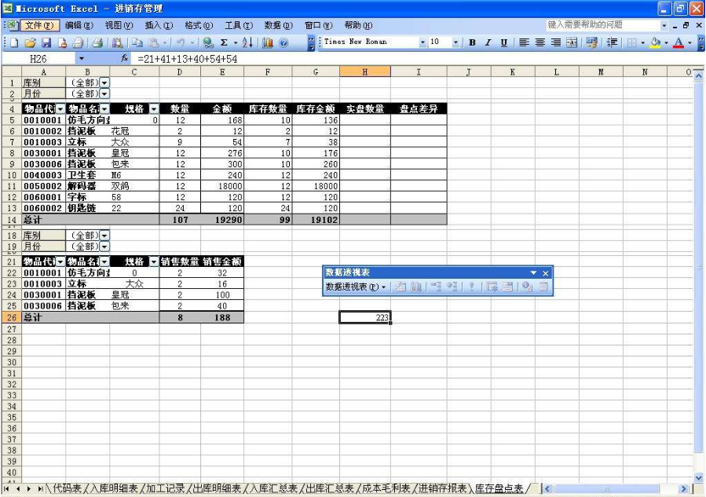The width and height of the screenshot is (706, 497).
Task: Switch to the 进销存报表 sheet tab
Action: pos(442,488)
